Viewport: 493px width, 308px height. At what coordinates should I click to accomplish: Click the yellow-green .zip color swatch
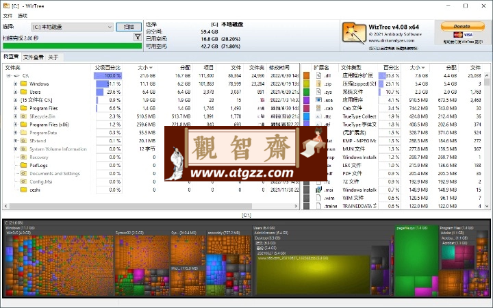(x=306, y=84)
